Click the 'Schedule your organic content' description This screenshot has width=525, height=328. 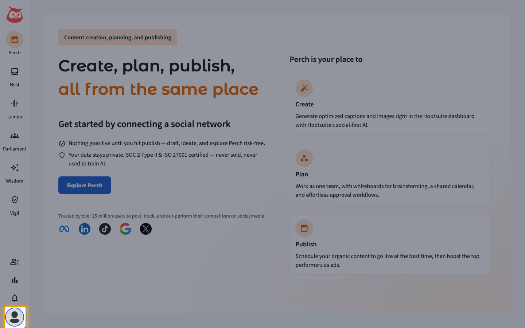coord(388,261)
